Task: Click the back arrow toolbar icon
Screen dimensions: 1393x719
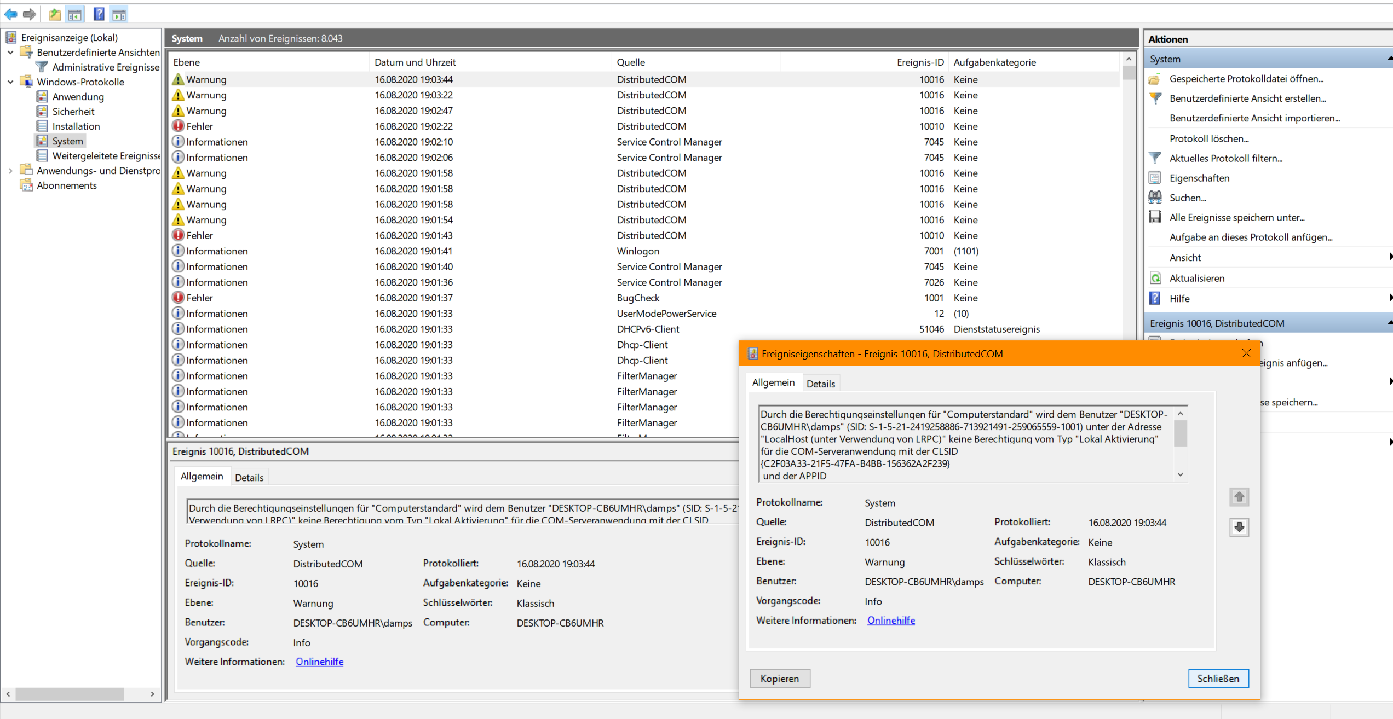Action: tap(11, 14)
